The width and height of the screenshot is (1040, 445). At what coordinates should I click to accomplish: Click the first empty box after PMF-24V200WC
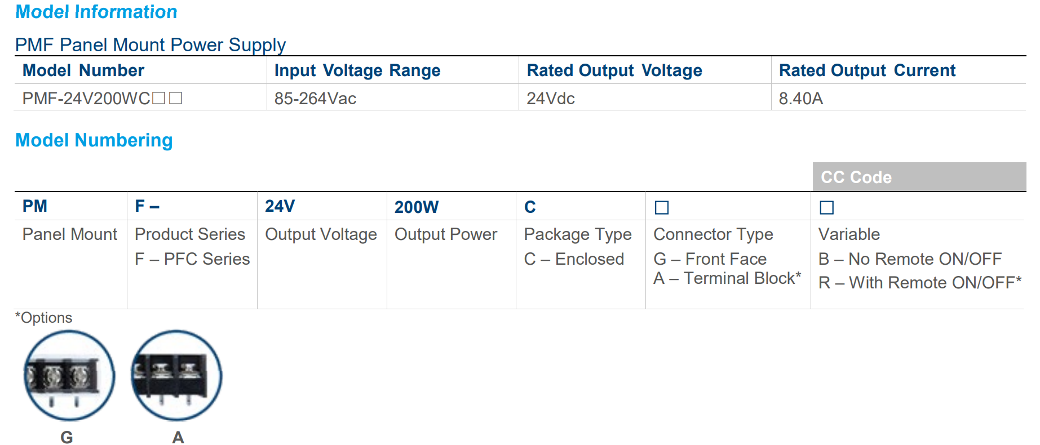[x=159, y=99]
